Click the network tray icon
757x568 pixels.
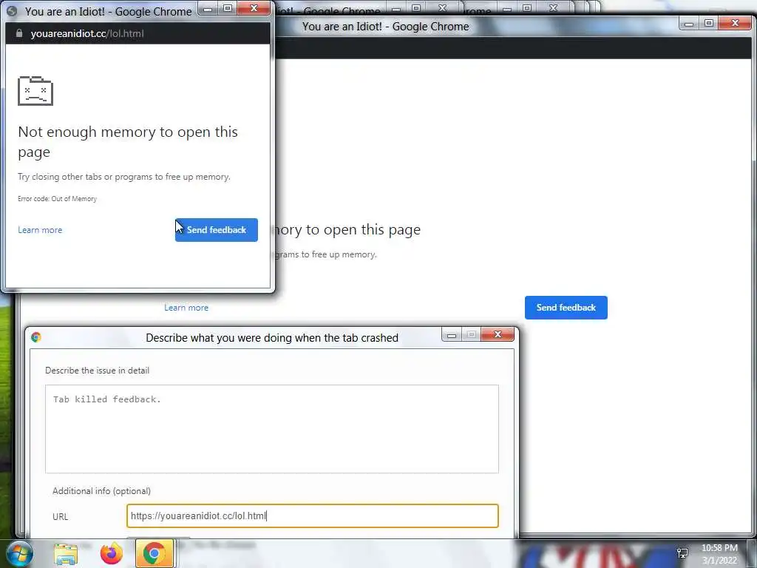pos(682,552)
